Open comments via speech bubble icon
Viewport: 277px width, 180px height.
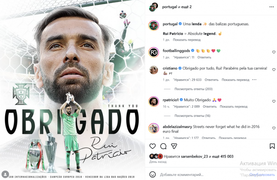pyautogui.click(x=163, y=146)
